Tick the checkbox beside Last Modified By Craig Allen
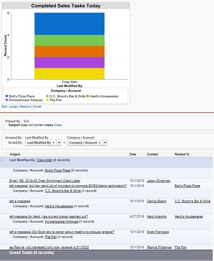Image resolution: width=214 pixels, height=261 pixels. [x=2, y=160]
